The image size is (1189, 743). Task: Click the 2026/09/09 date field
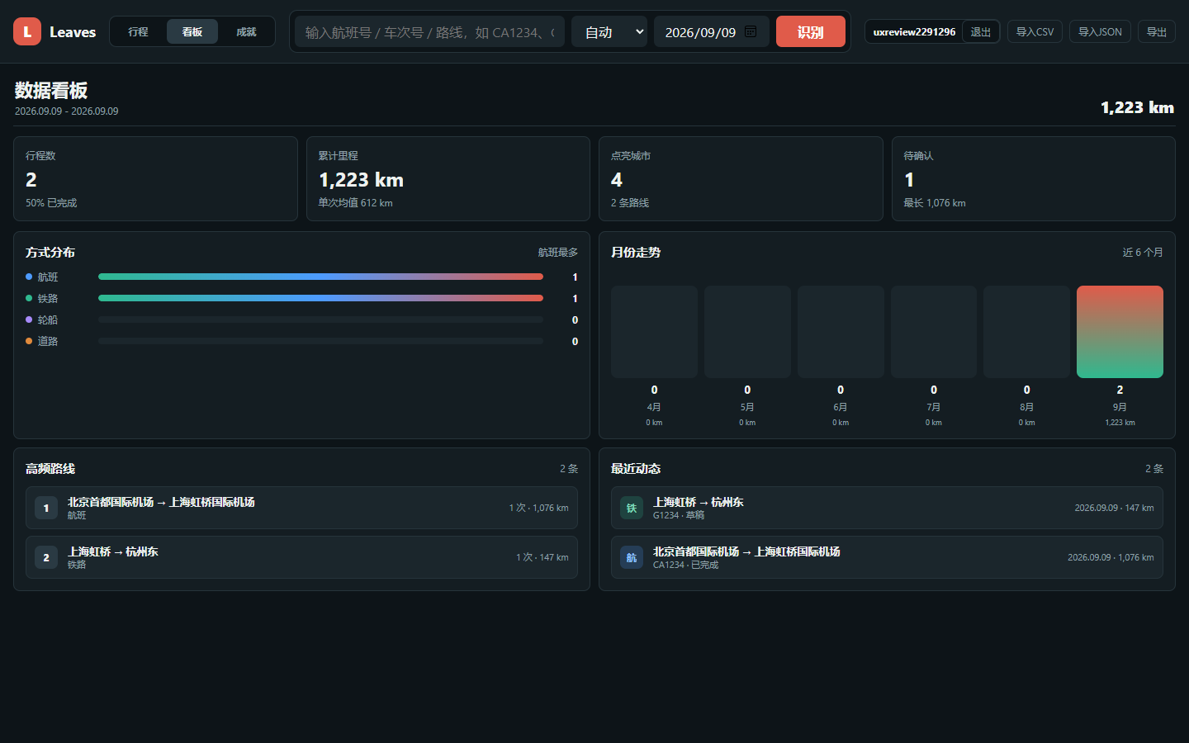pos(711,31)
